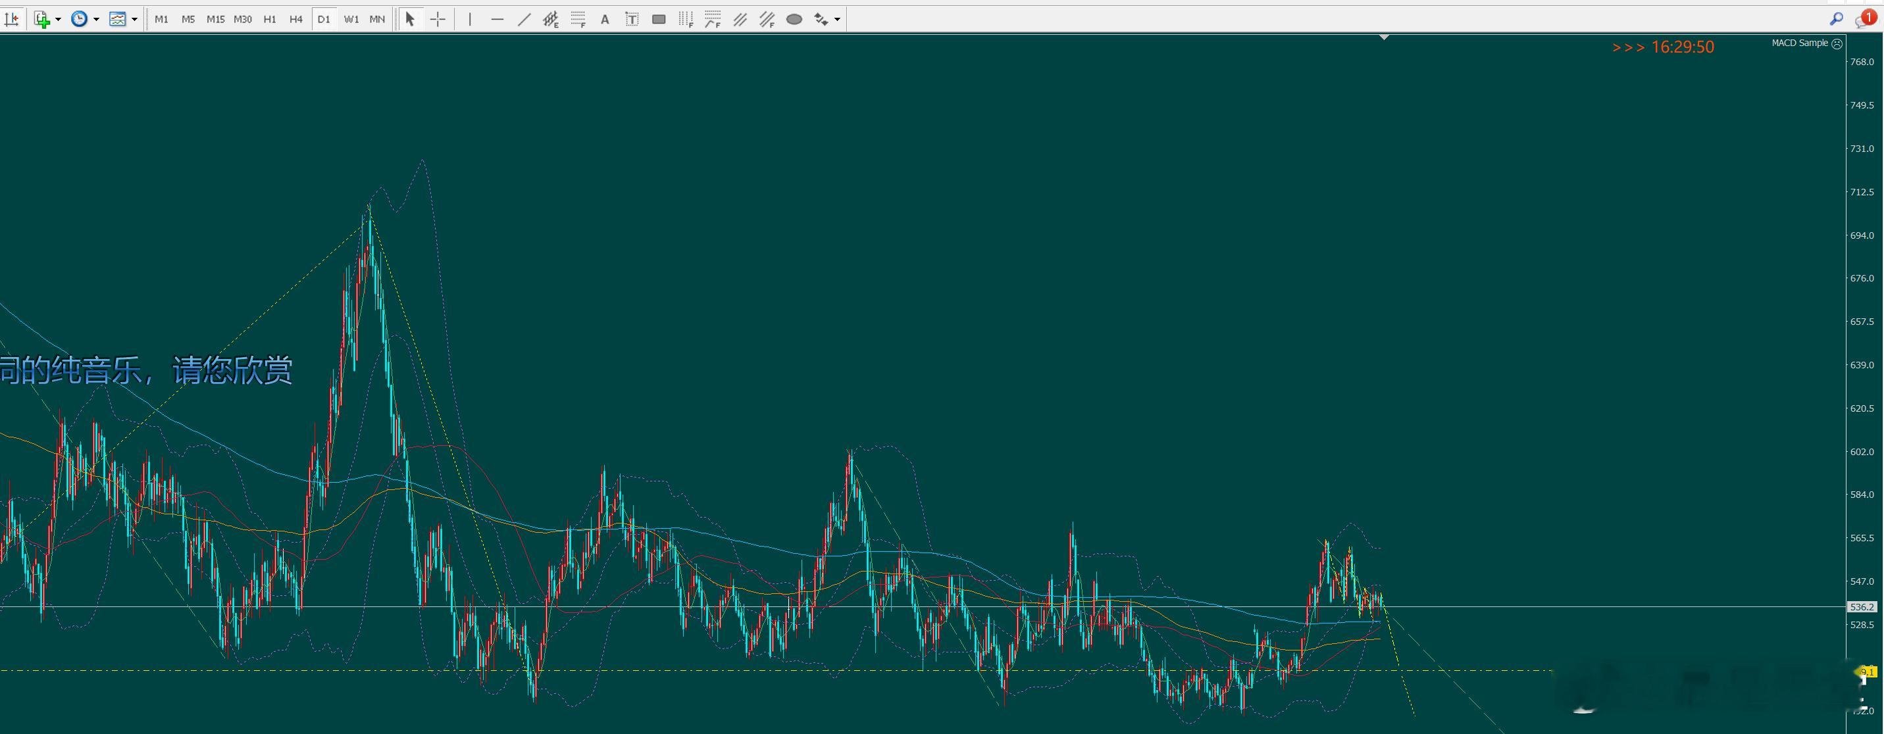Select the trendline drawing tool
The width and height of the screenshot is (1884, 734).
524,19
